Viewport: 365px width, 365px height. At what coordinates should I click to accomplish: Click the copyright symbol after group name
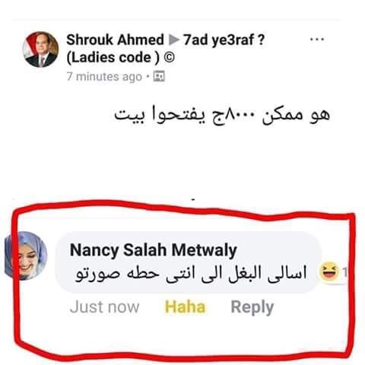pyautogui.click(x=169, y=58)
